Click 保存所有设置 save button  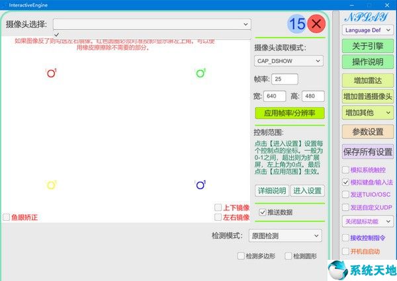point(368,152)
